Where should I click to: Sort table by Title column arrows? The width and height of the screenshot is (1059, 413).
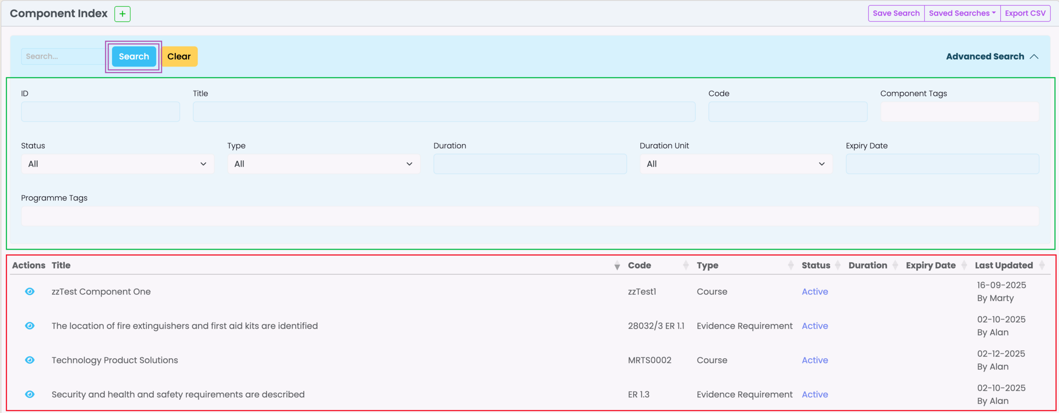(x=617, y=265)
